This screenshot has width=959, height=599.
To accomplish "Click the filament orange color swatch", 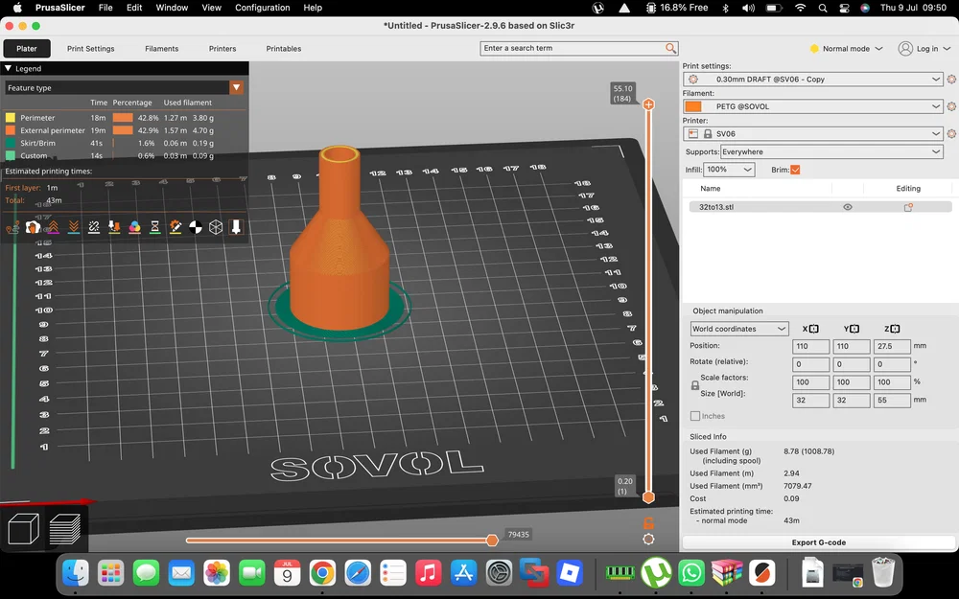I will coord(693,106).
